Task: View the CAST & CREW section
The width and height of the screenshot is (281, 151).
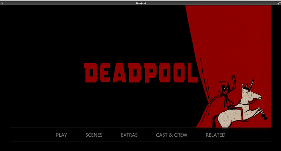Action: coord(172,135)
